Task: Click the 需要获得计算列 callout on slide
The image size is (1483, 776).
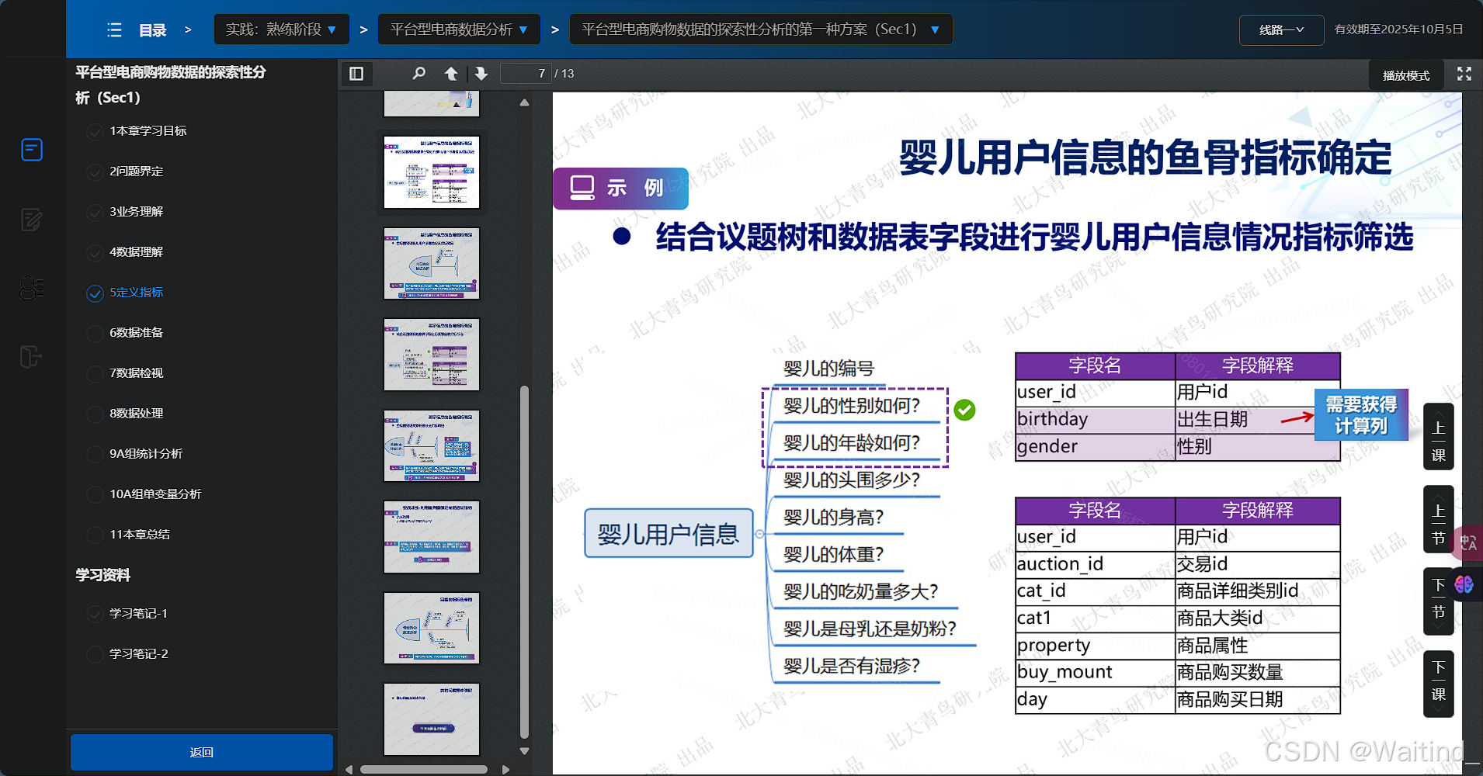Action: 1361,415
